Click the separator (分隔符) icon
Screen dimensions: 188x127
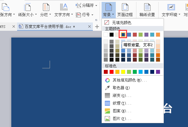point(78,5)
